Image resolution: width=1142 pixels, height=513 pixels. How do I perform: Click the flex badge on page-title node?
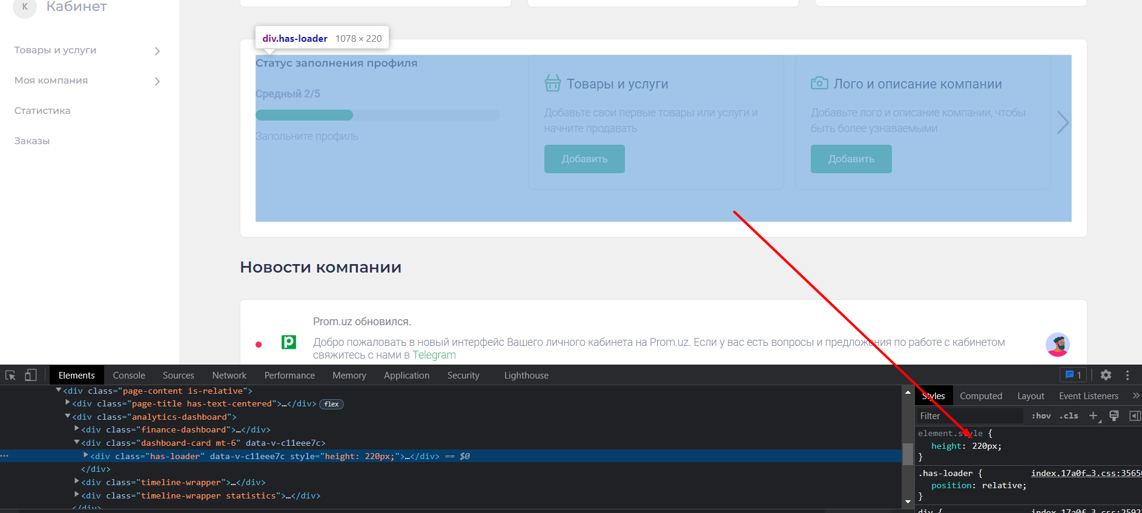pyautogui.click(x=331, y=404)
